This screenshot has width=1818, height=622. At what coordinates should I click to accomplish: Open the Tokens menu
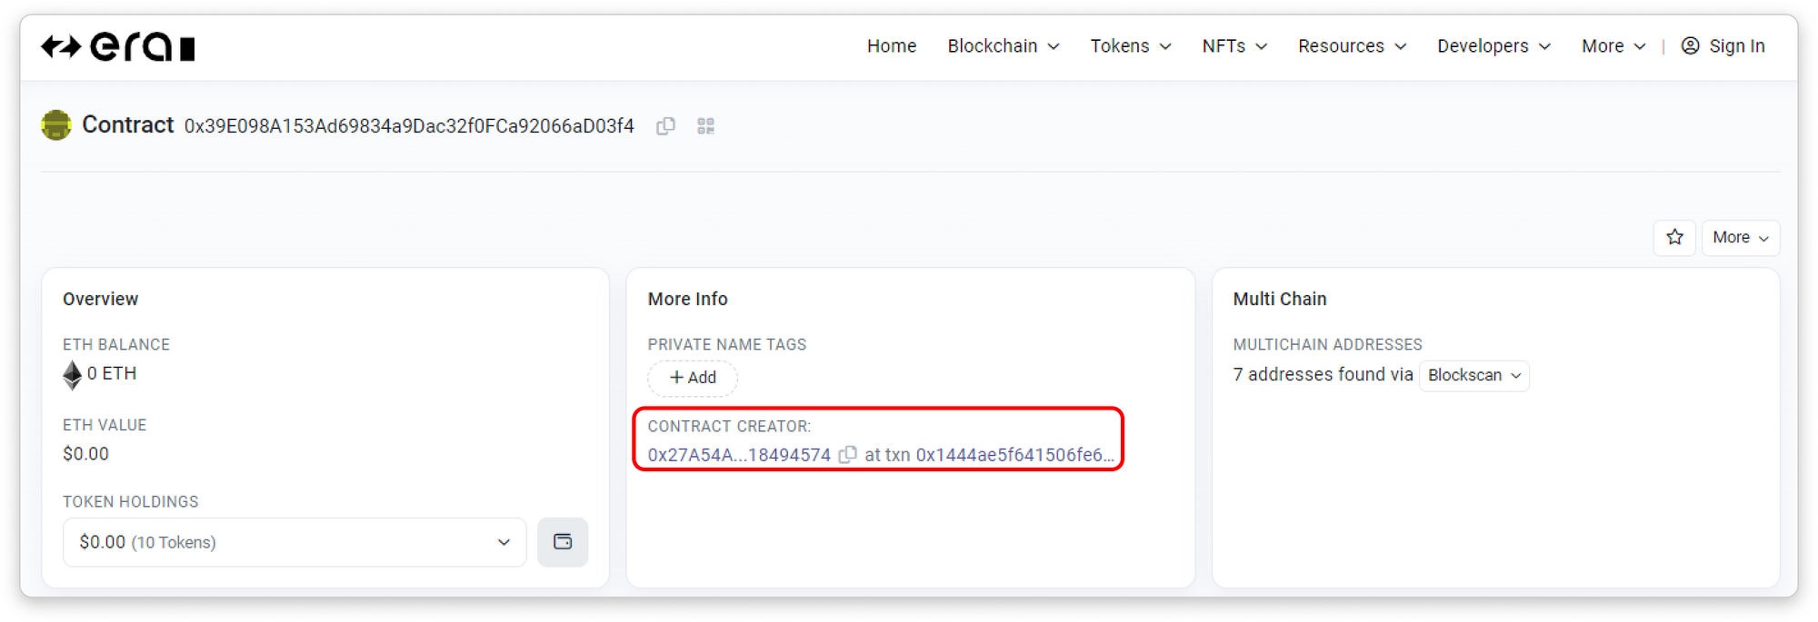(x=1130, y=46)
